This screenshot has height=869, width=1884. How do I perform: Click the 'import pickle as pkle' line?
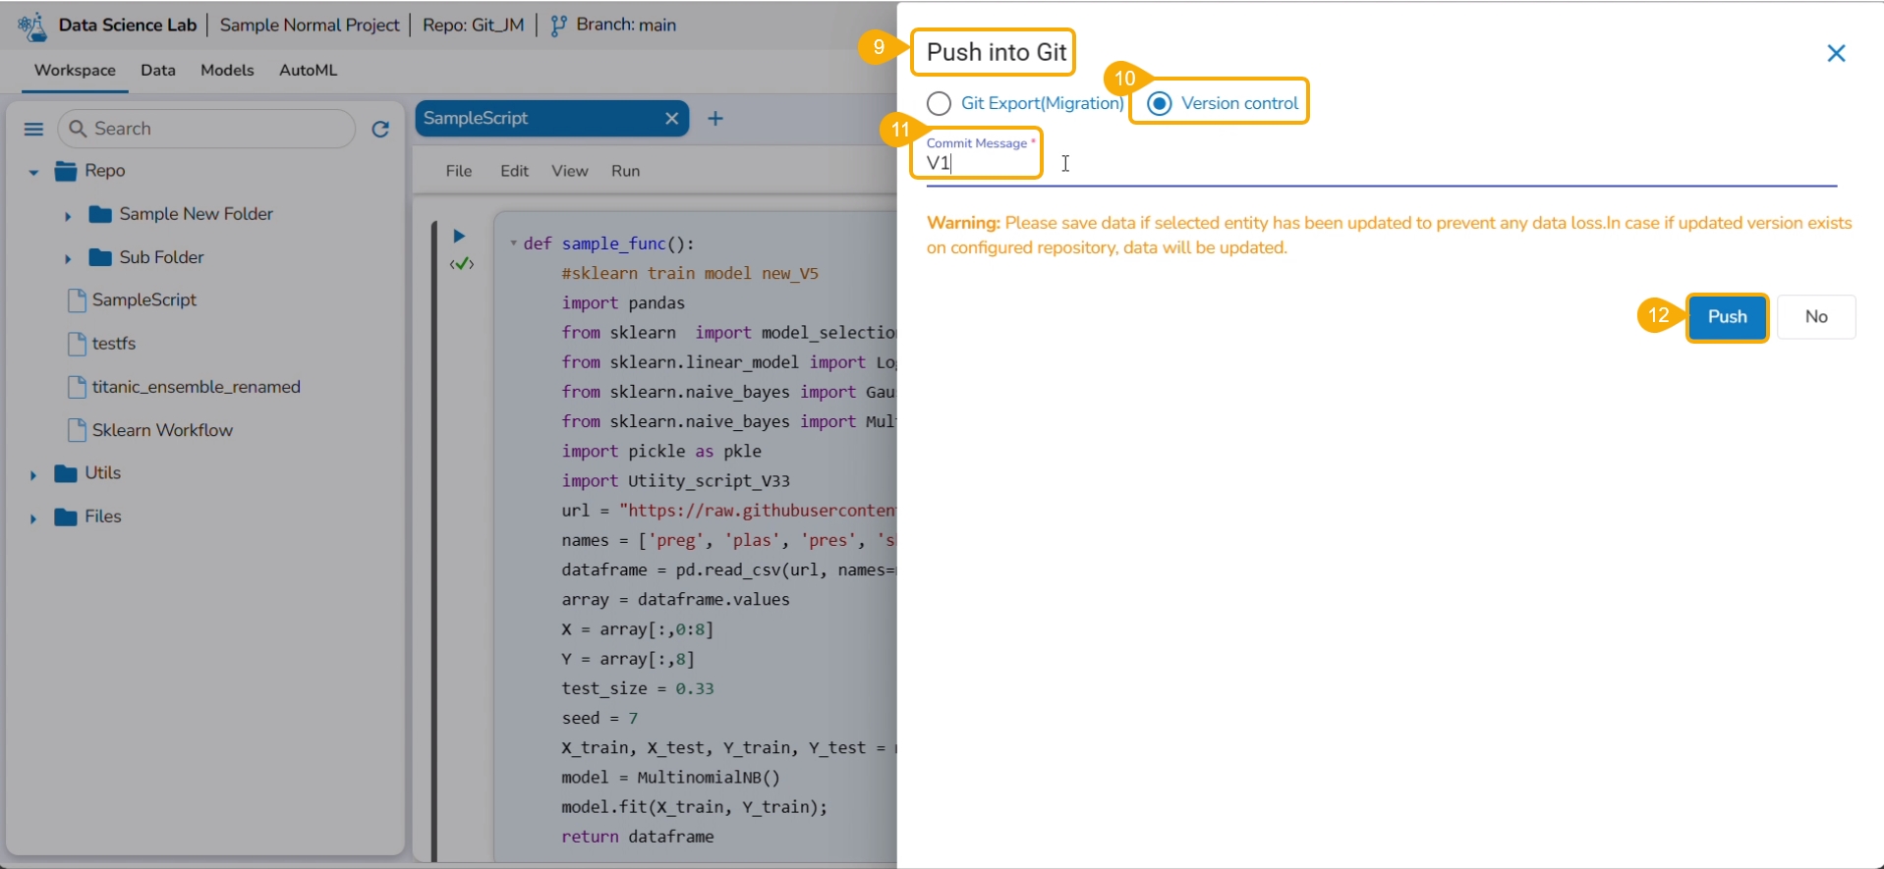point(661,451)
